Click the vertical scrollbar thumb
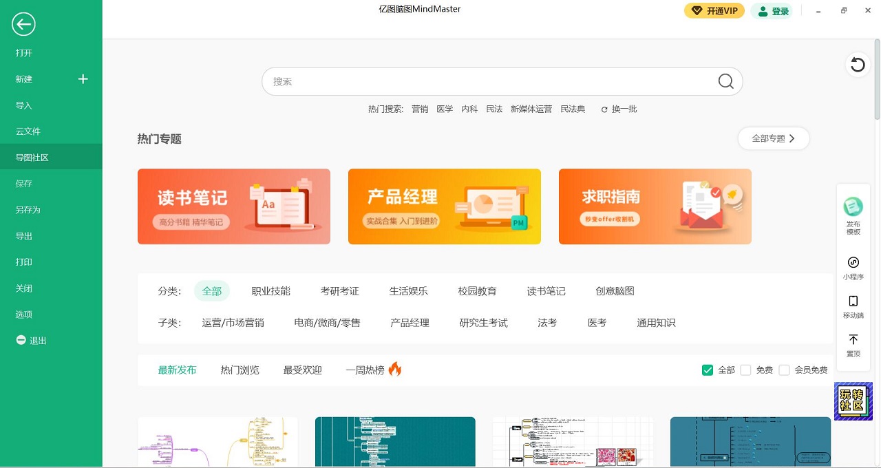 pos(878,81)
